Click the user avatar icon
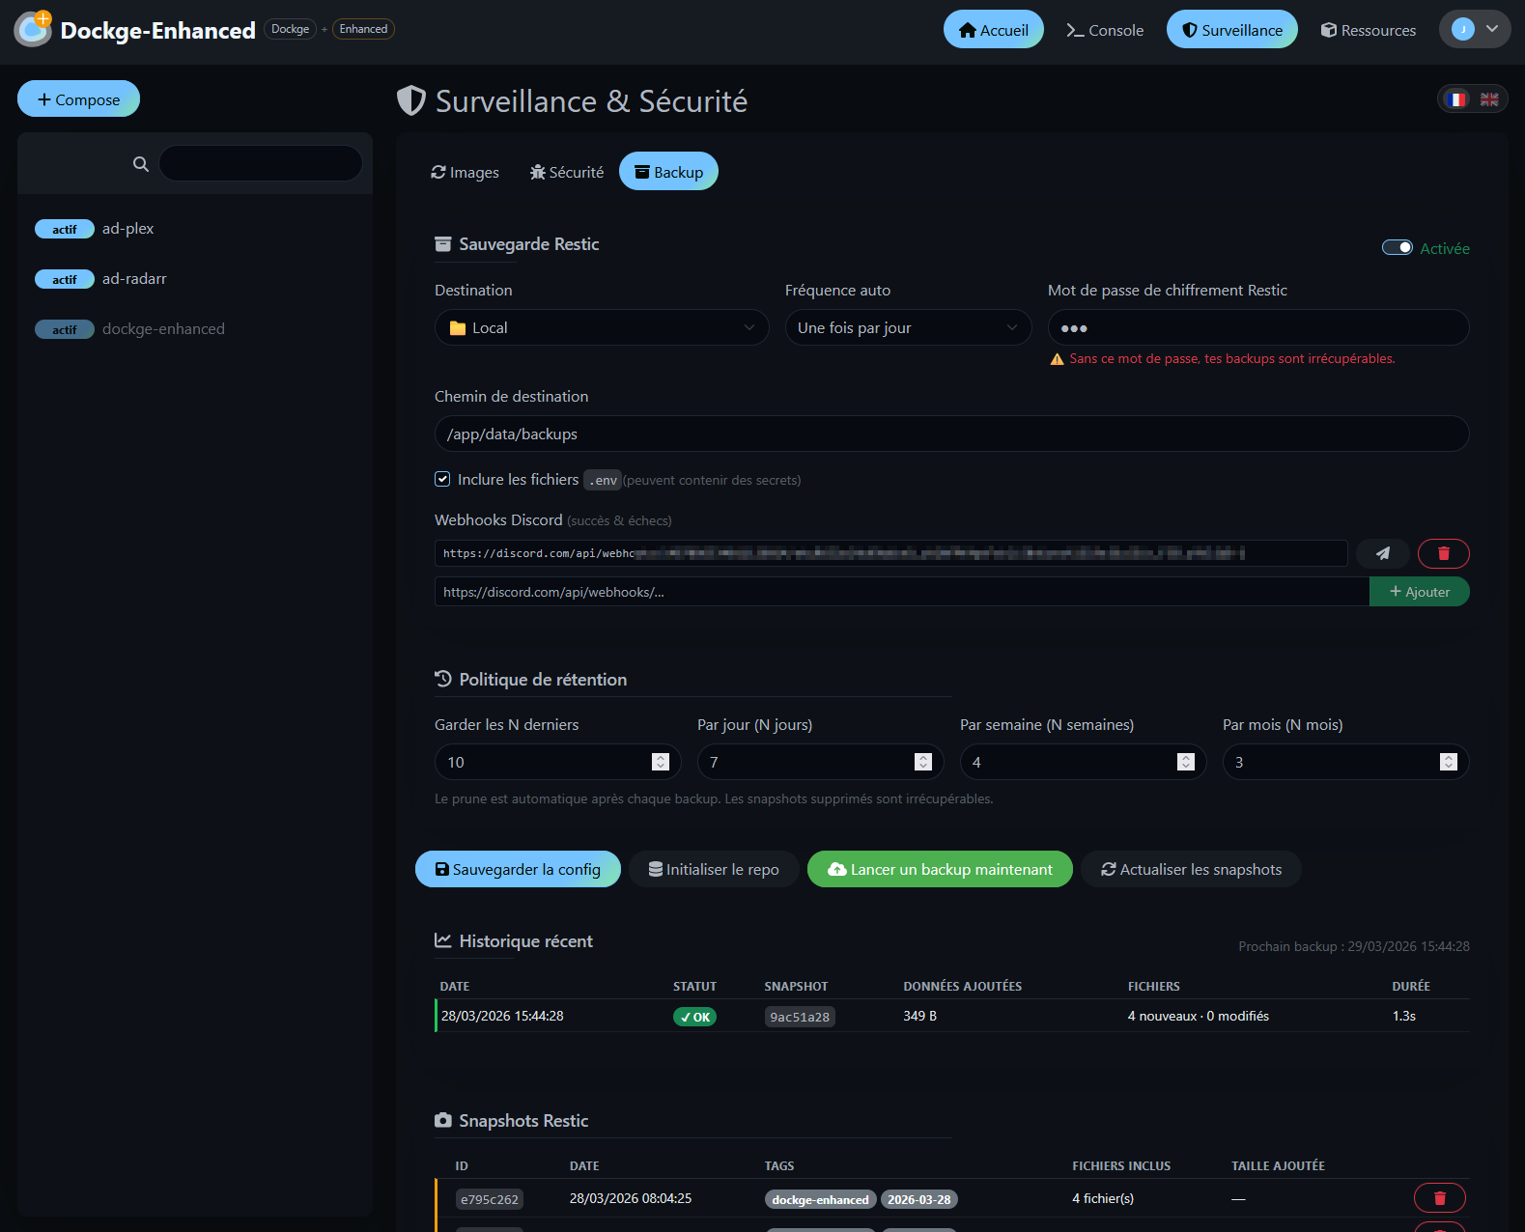The height and width of the screenshot is (1232, 1525). 1462,29
